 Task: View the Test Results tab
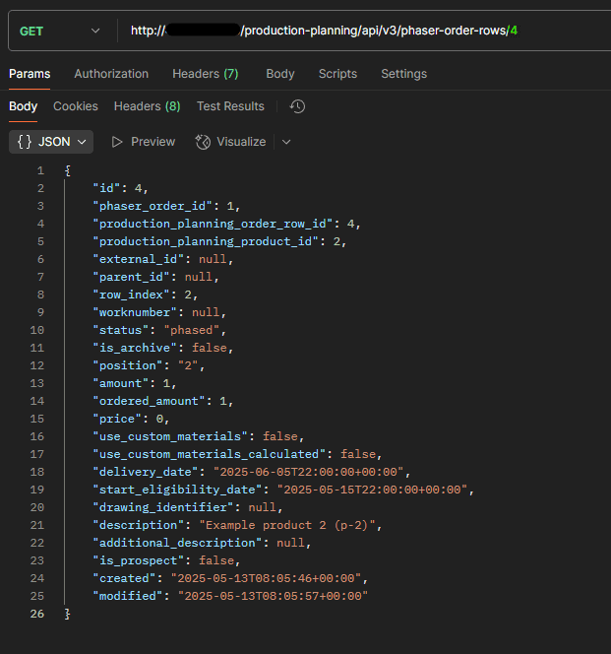click(230, 106)
